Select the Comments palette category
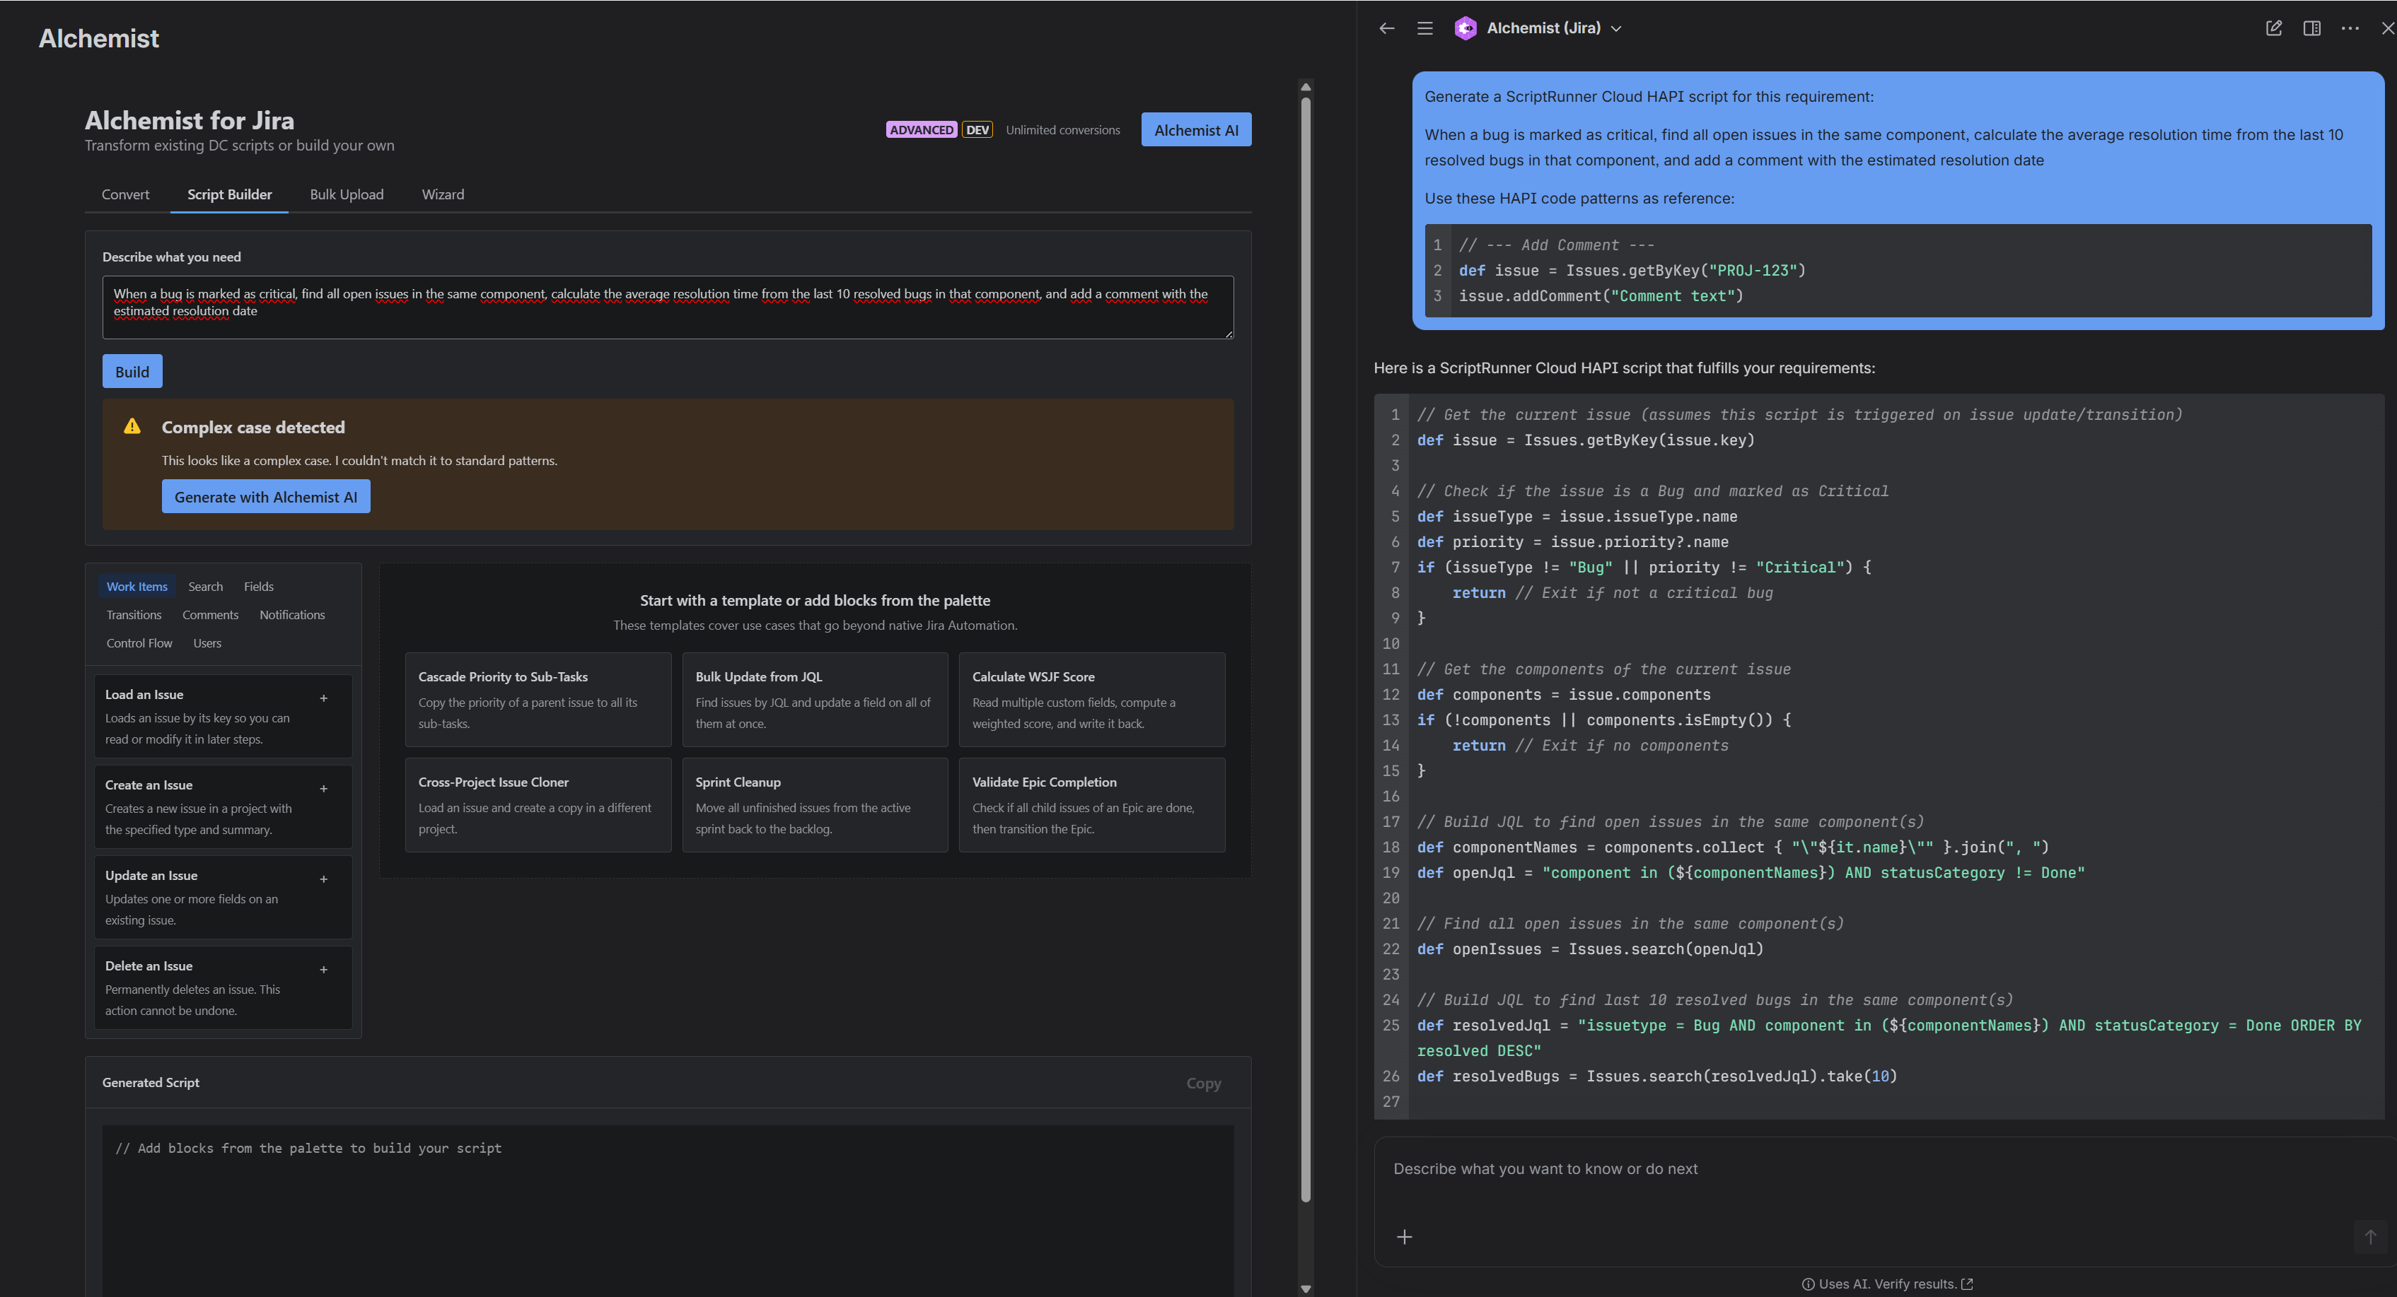Screen dimensions: 2397x1297 click(210, 614)
